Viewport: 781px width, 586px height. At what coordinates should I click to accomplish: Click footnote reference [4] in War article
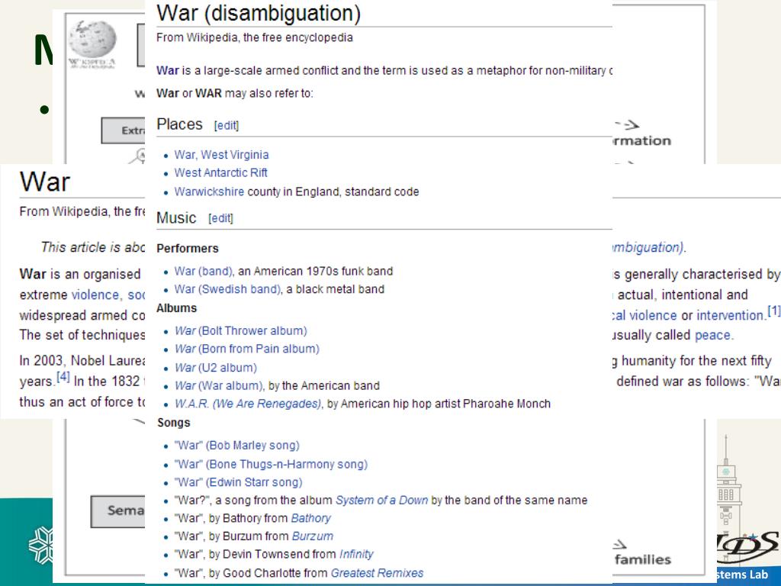(x=63, y=376)
